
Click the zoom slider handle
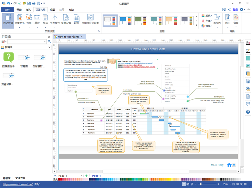coord(201,184)
